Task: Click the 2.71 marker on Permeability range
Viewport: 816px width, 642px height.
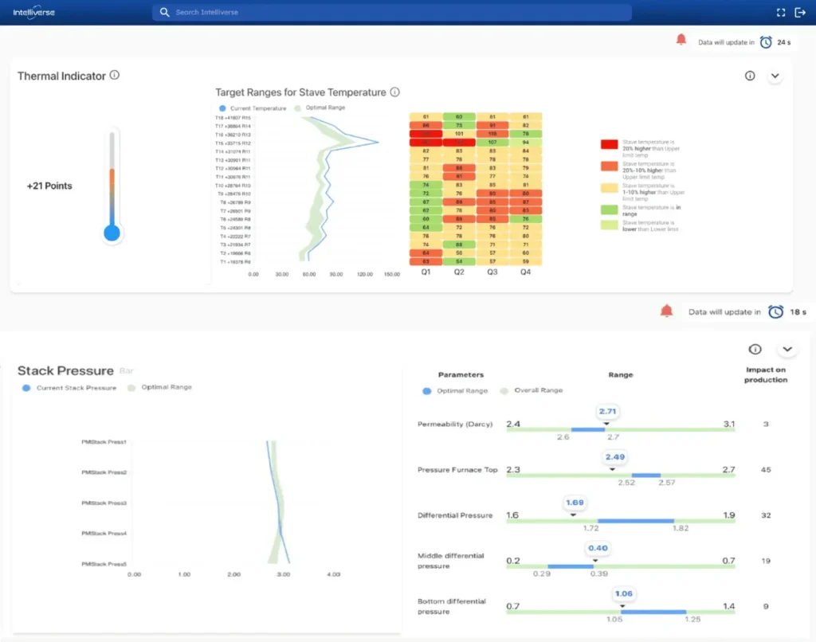Action: [607, 411]
